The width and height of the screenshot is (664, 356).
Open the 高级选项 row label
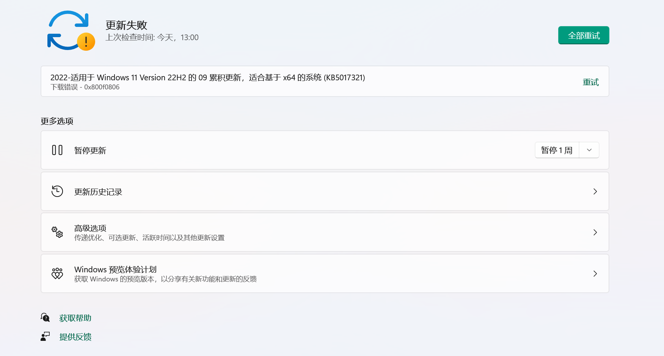pos(90,228)
